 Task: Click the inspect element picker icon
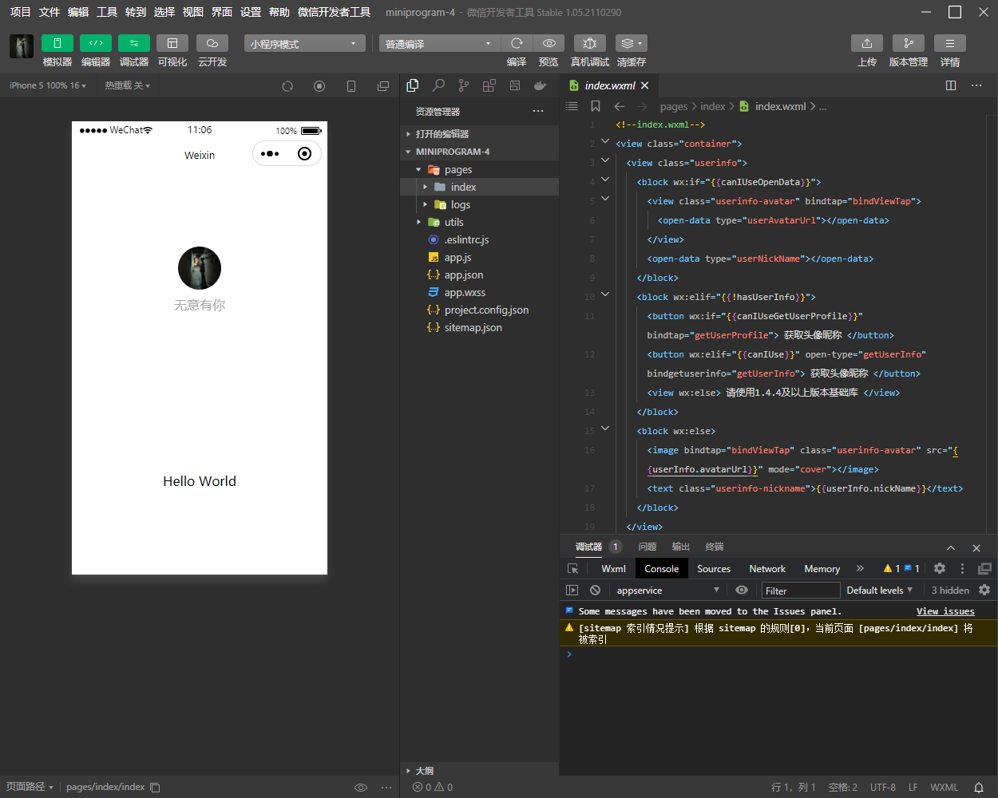click(572, 568)
